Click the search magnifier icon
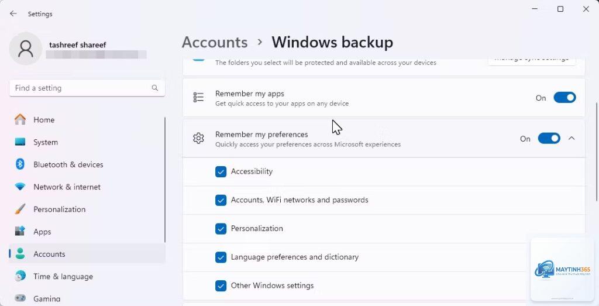Screen dimensions: 599x306 (154, 88)
